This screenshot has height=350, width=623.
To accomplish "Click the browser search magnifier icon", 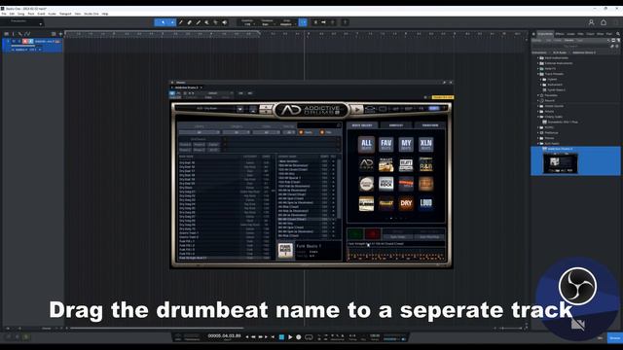I will (618, 34).
